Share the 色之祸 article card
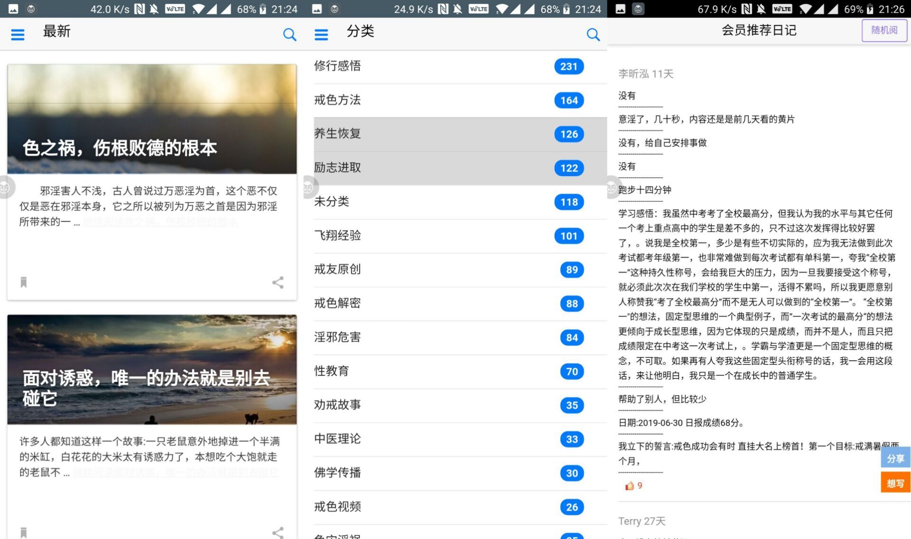Viewport: 911px width, 539px height. 278,283
